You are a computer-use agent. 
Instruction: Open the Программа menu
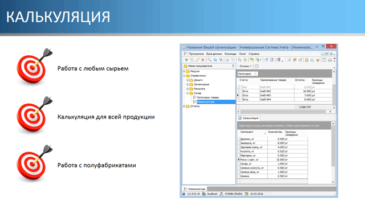[196, 54]
